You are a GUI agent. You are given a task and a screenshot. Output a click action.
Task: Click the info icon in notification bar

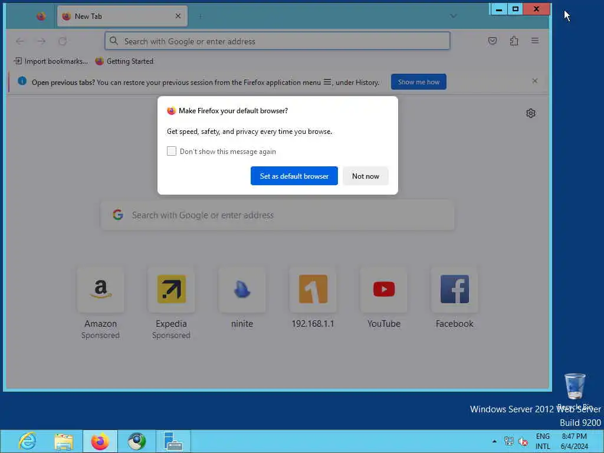(x=22, y=81)
